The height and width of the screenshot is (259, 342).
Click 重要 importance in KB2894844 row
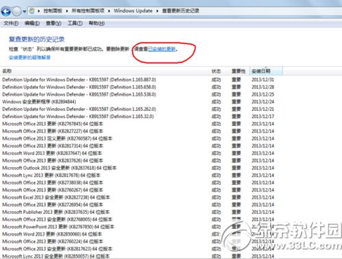236,101
